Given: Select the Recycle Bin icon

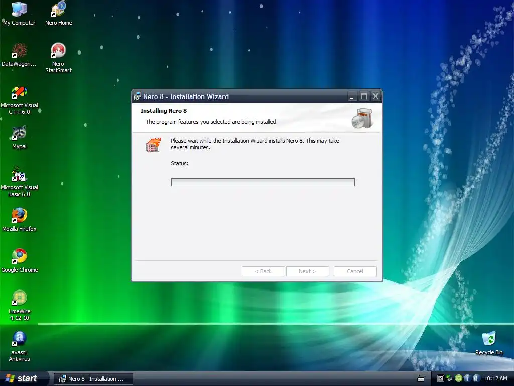Looking at the screenshot, I should tap(489, 343).
